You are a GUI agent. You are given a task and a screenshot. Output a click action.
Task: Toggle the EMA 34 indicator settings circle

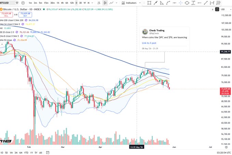coord(23,24)
